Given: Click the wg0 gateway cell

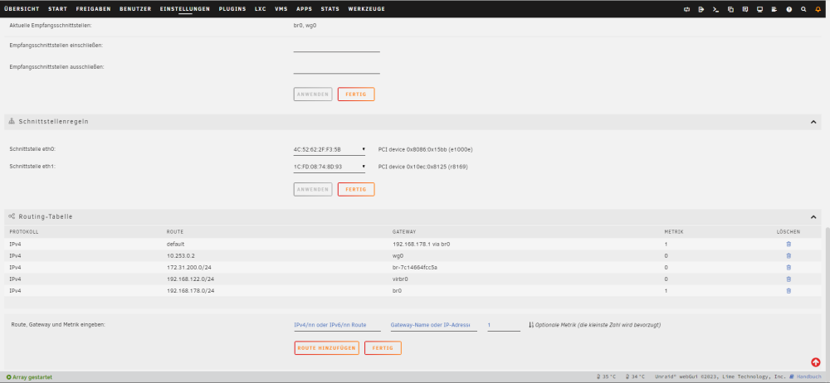Looking at the screenshot, I should pyautogui.click(x=398, y=256).
